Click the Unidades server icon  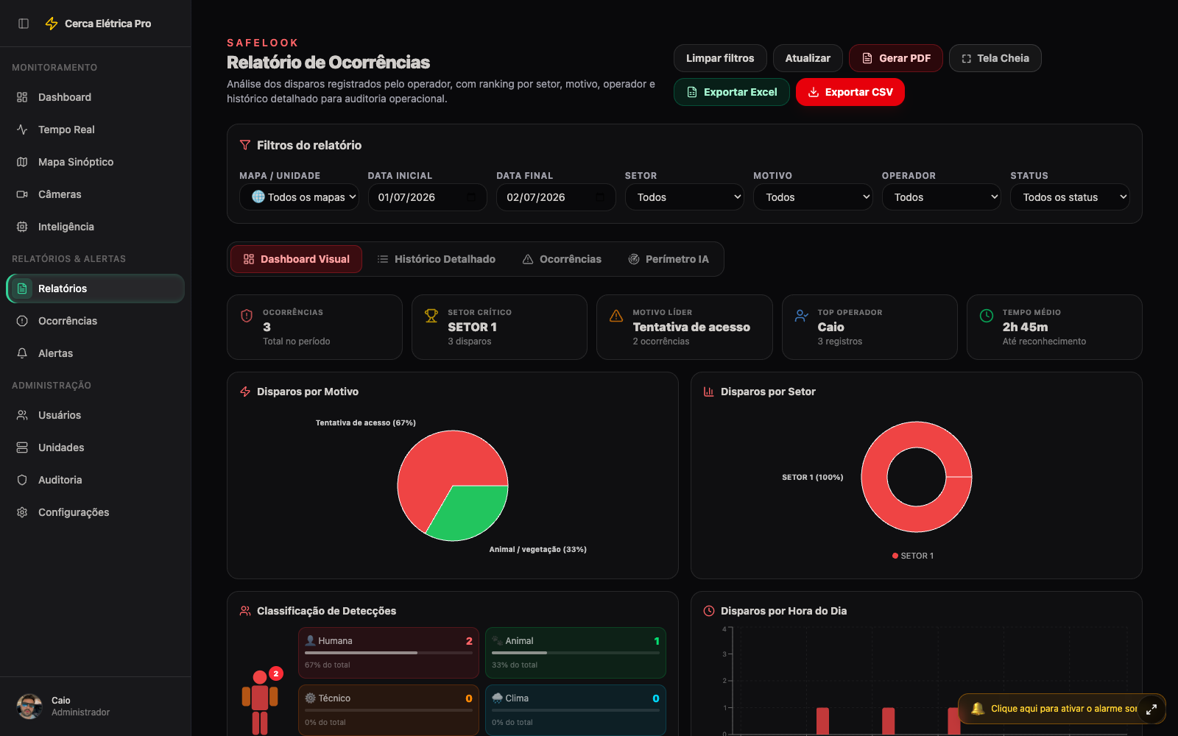point(22,447)
